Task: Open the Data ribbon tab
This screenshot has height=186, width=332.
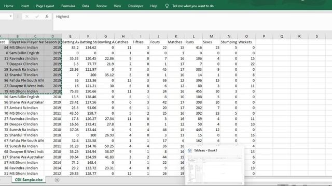Action: pyautogui.click(x=86, y=6)
